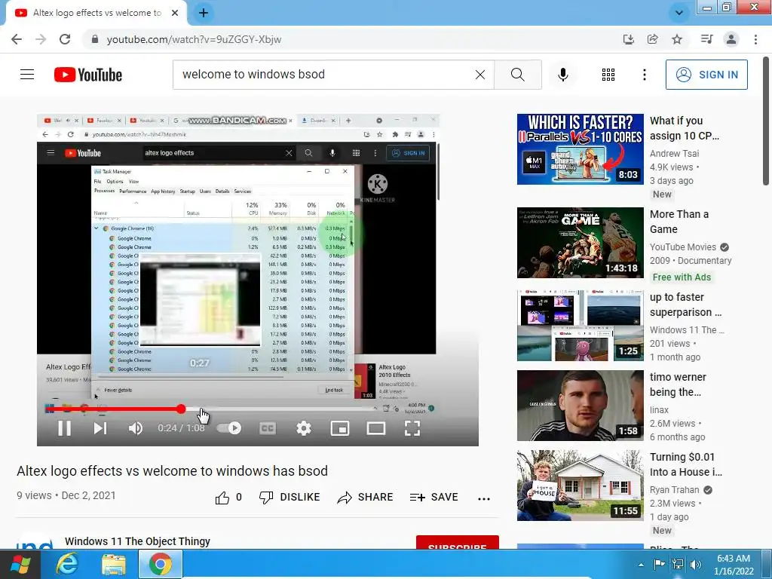
Task: Switch to theater mode
Action: pos(376,428)
